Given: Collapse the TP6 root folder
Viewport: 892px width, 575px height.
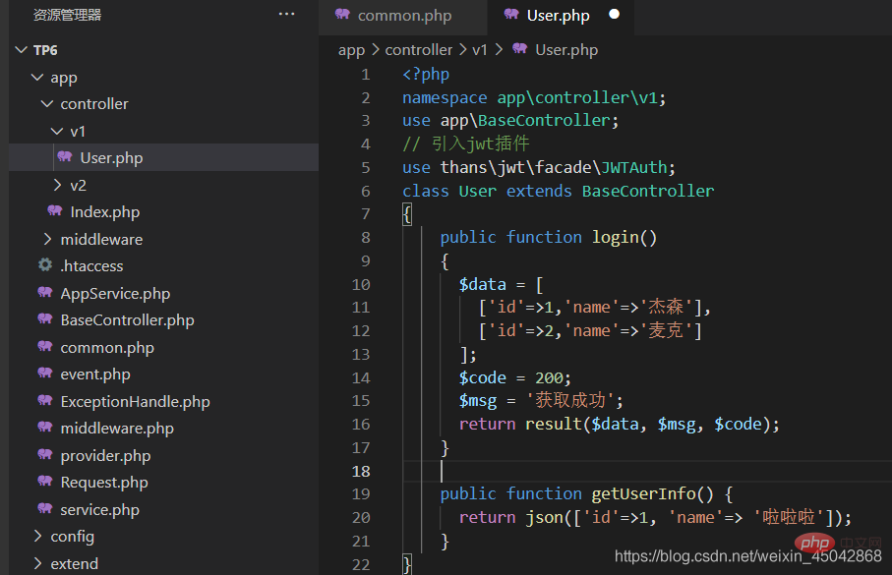Looking at the screenshot, I should [21, 50].
